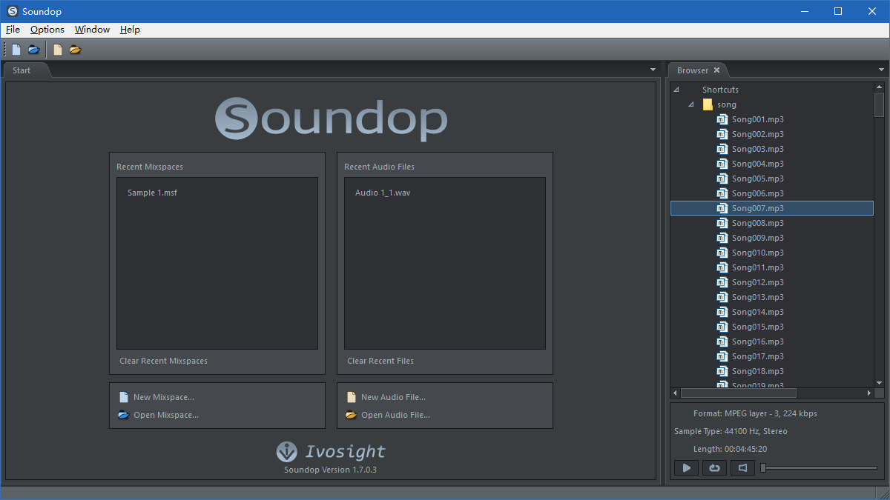Play Song007.mp3 preview
This screenshot has width=890, height=500.
tap(685, 467)
